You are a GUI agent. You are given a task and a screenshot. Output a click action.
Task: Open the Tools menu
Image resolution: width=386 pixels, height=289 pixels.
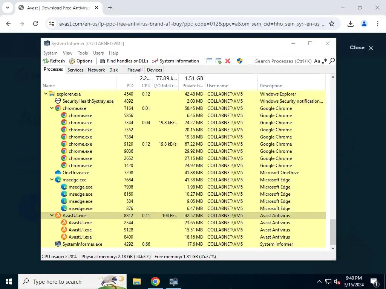(x=83, y=53)
